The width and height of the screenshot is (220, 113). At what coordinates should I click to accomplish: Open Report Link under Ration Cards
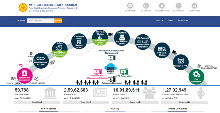pos(86,102)
